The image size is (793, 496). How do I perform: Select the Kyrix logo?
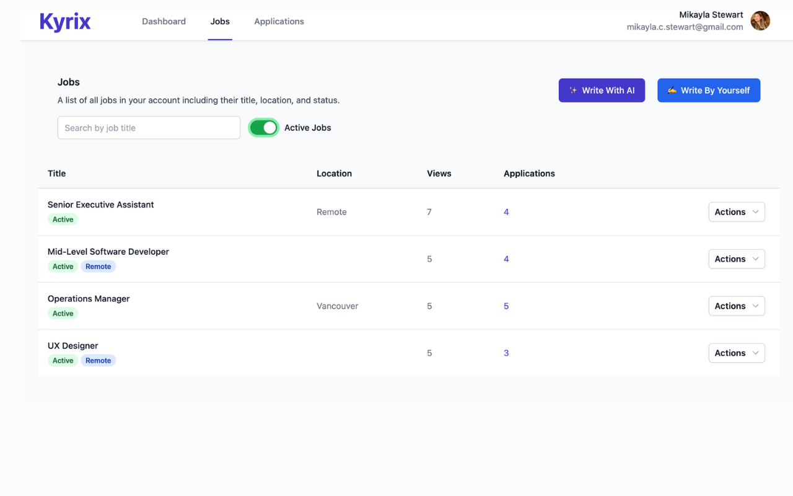[64, 21]
